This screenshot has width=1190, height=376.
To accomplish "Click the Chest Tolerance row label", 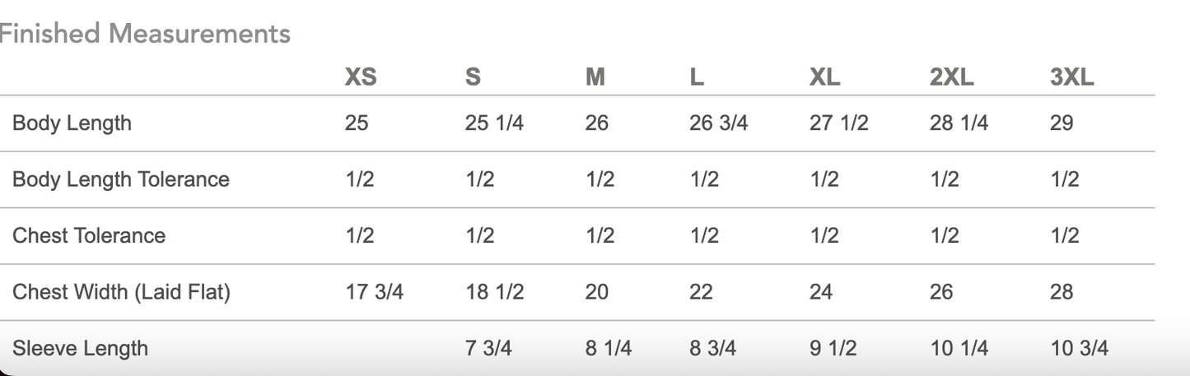I will [x=89, y=235].
